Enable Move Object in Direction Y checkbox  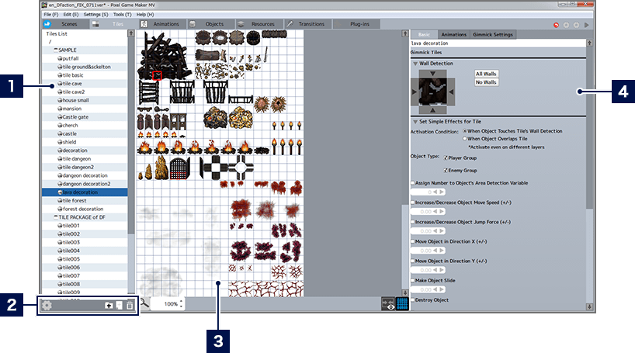pos(413,261)
